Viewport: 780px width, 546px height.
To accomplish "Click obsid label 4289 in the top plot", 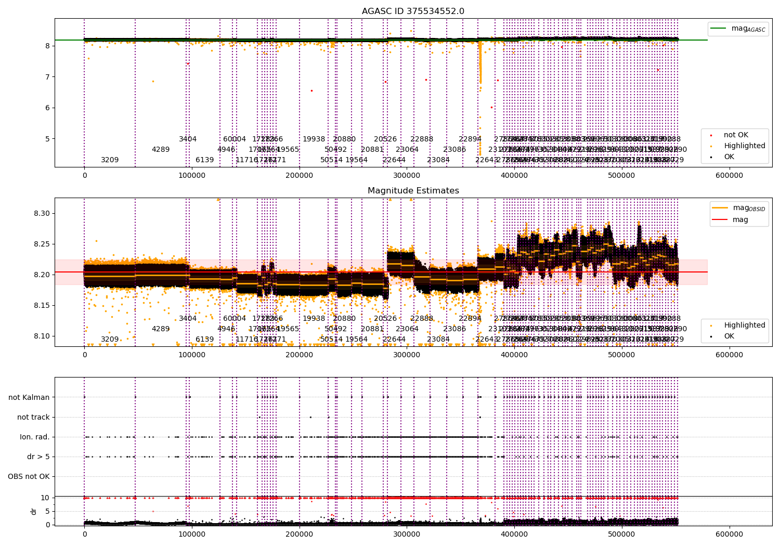I will click(161, 150).
